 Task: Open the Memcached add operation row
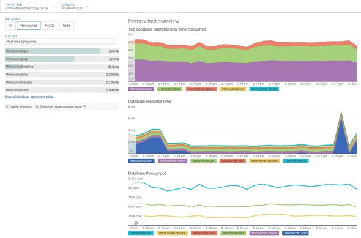tap(62, 90)
